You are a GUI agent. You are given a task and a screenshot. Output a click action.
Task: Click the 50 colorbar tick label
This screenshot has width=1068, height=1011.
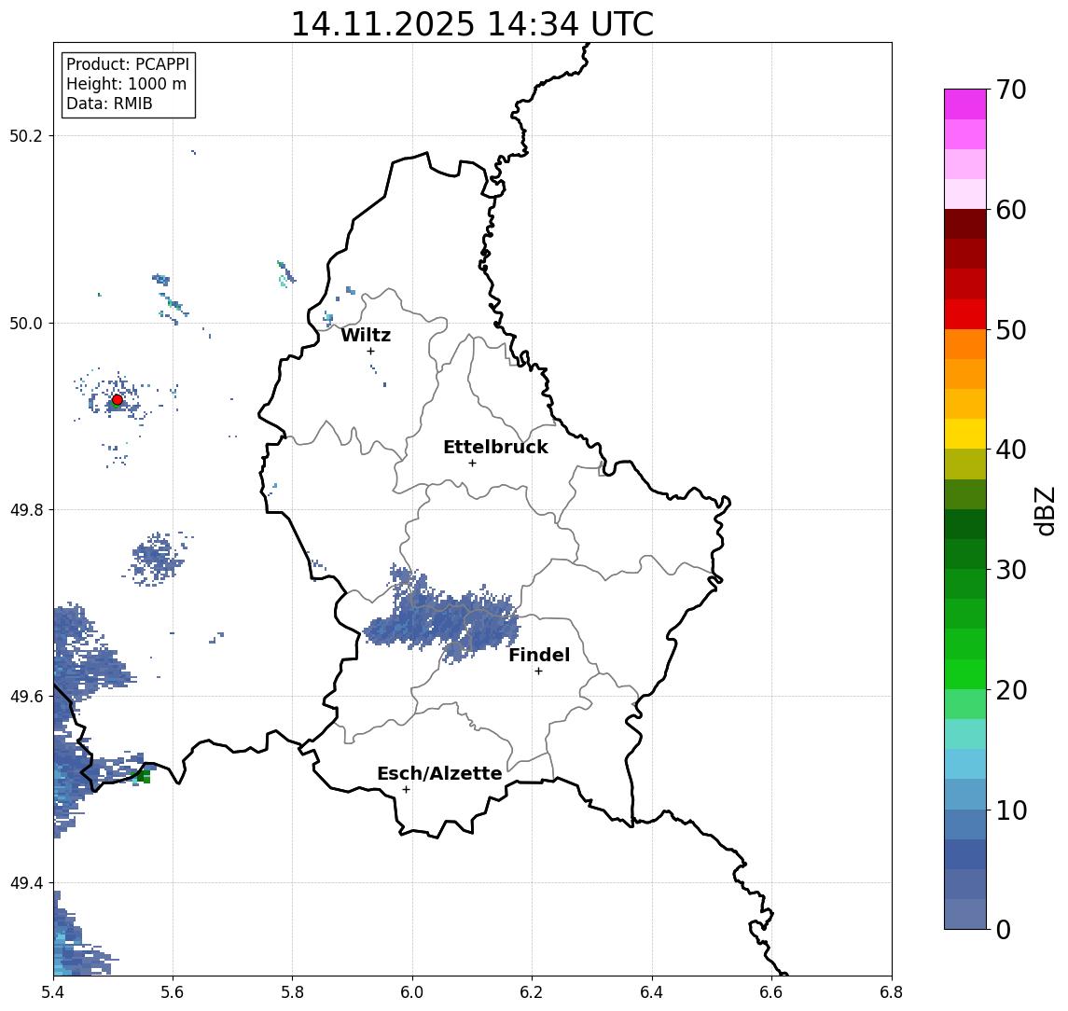[1011, 330]
